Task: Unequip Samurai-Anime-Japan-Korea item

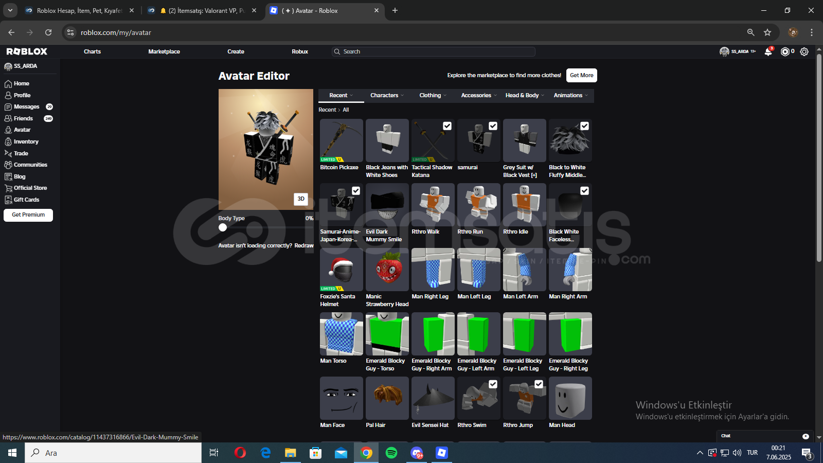Action: coord(356,191)
